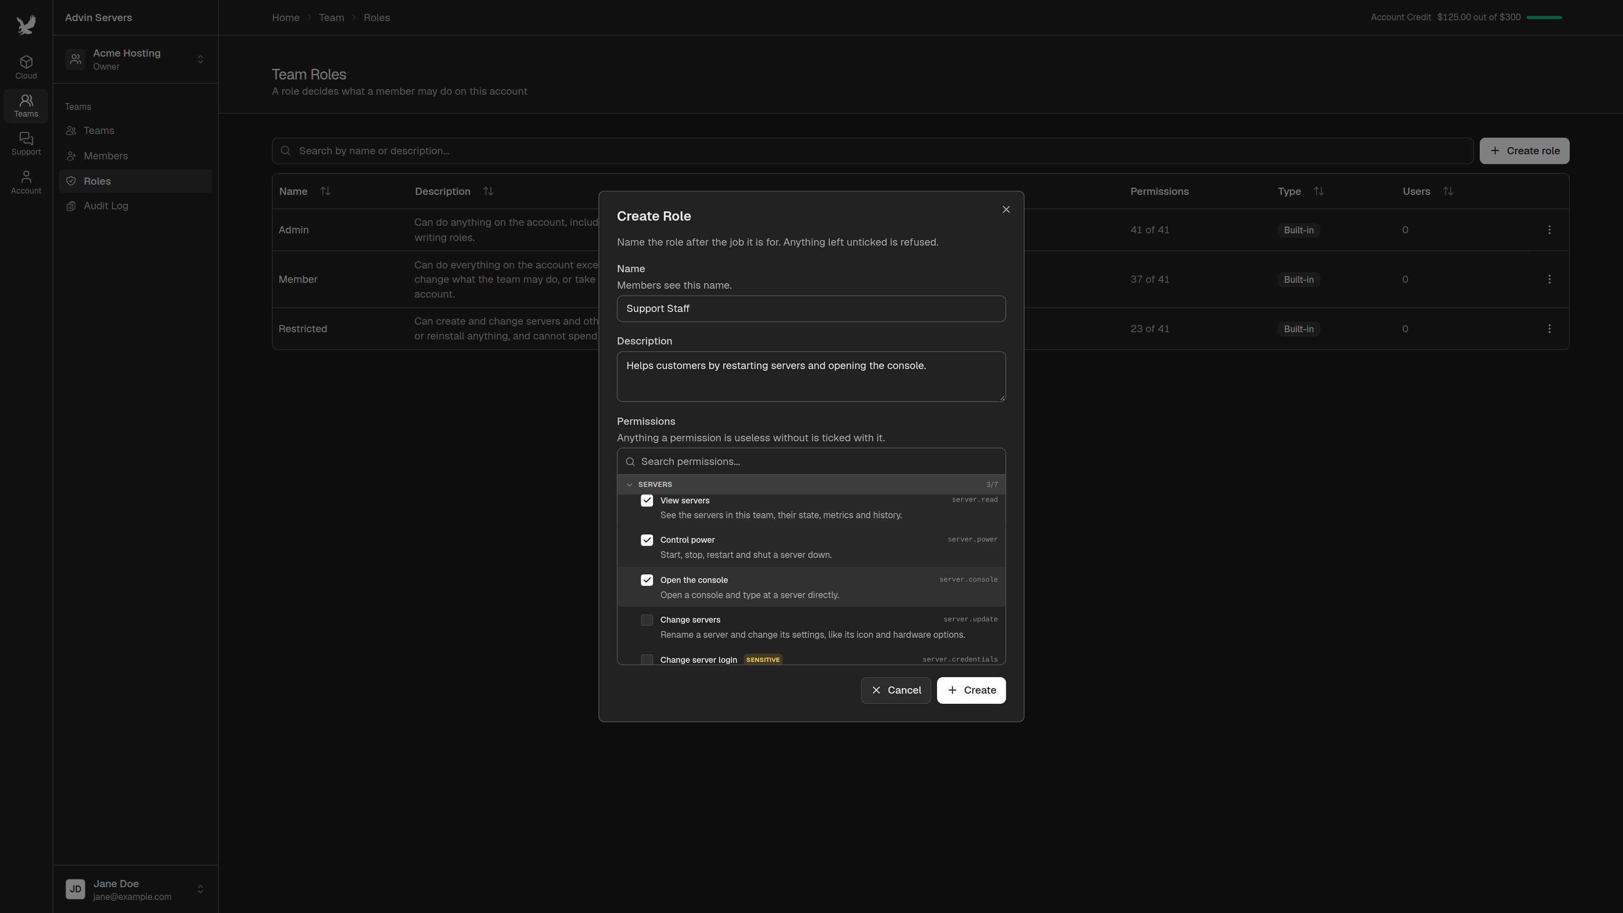This screenshot has height=913, width=1623.
Task: Click the 'server.console' permission code
Action: coord(968,580)
